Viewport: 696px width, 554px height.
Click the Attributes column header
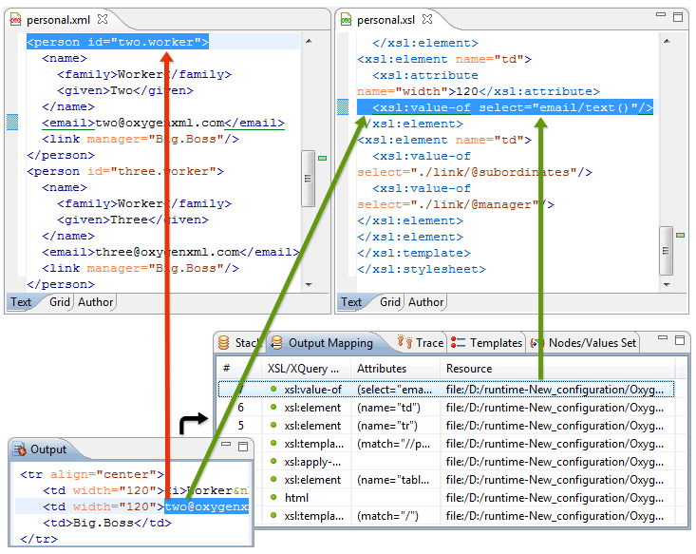381,368
